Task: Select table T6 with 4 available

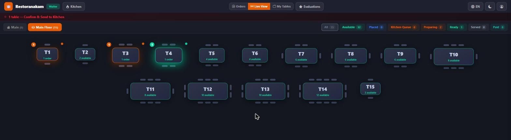Action: pos(255,55)
